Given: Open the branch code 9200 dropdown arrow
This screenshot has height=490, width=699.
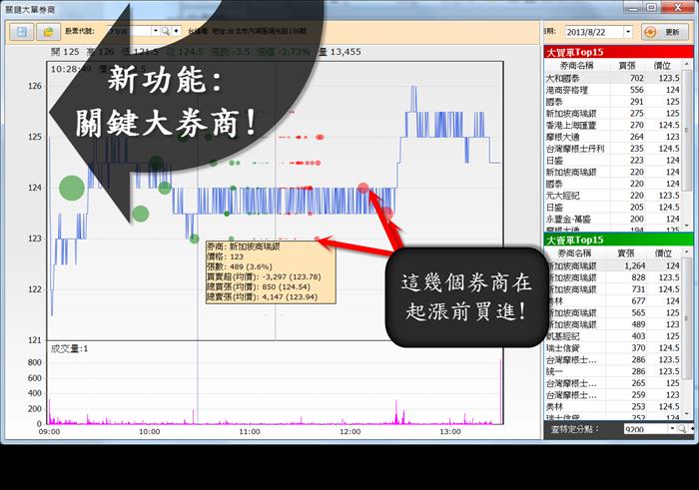Looking at the screenshot, I should pos(672,429).
